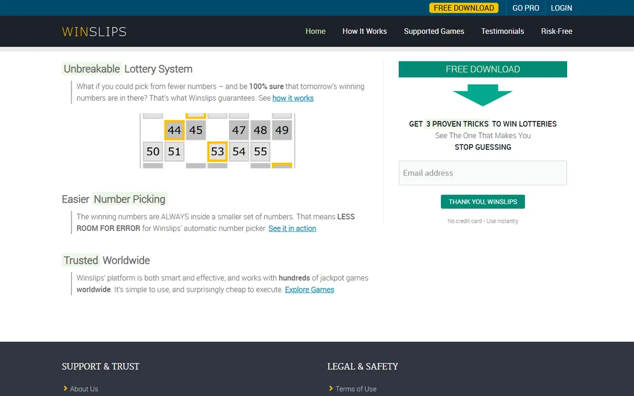Select the Risk-Free menu item
Image resolution: width=634 pixels, height=396 pixels.
(x=557, y=31)
